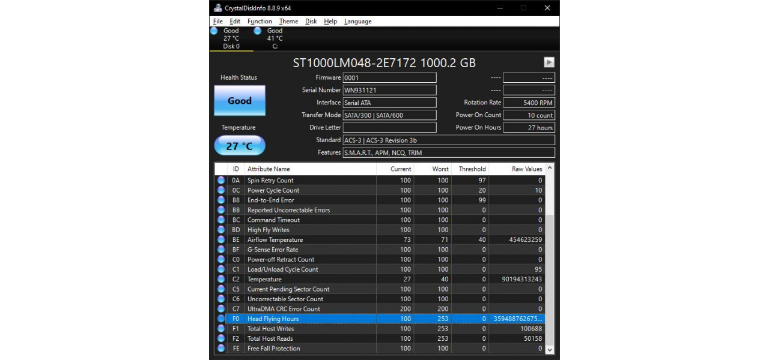This screenshot has width=769, height=360.
Task: Select the Head Flying Hours row text
Action: tap(273, 319)
